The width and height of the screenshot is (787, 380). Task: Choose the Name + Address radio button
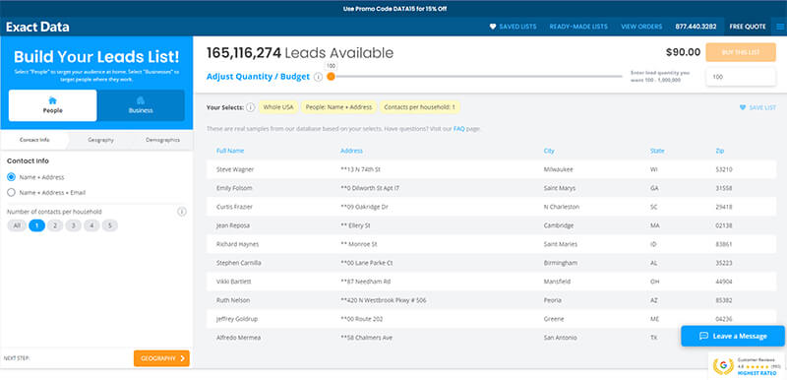tap(11, 177)
